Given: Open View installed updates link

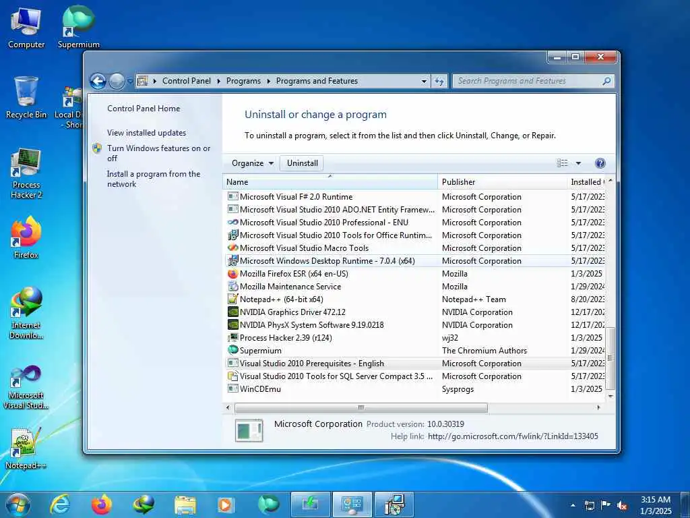Looking at the screenshot, I should tap(146, 133).
